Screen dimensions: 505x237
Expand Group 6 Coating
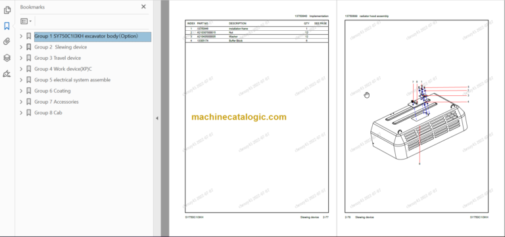[21, 91]
